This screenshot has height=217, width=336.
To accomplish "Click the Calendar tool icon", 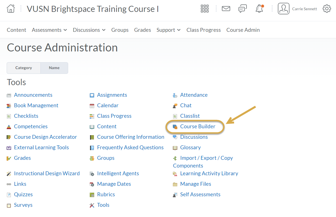I will (92, 106).
